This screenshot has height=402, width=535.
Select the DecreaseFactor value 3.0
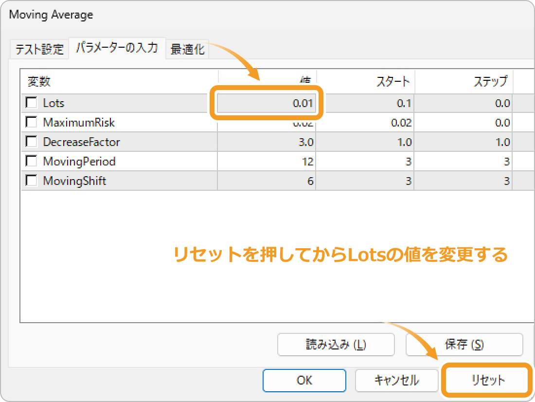(x=267, y=142)
